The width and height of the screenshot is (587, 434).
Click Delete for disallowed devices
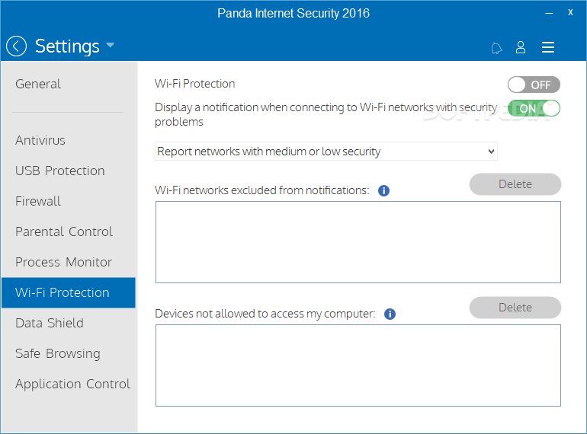(515, 308)
